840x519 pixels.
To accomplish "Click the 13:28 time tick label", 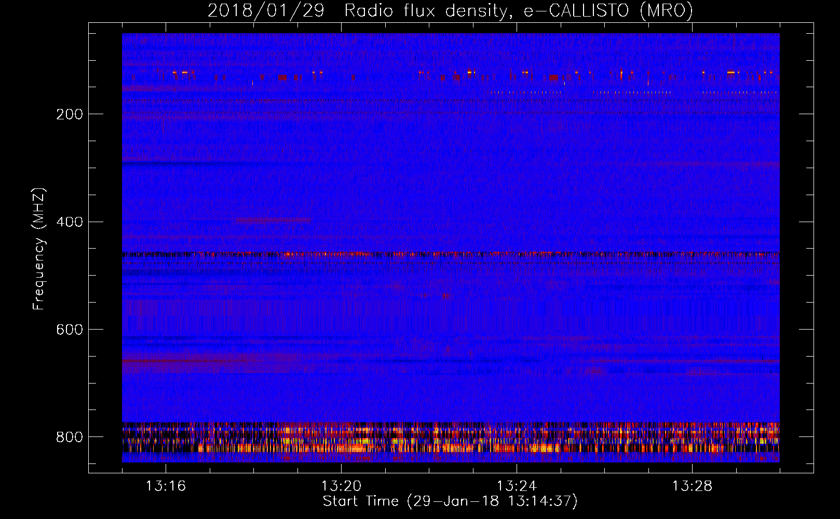I will pyautogui.click(x=692, y=486).
